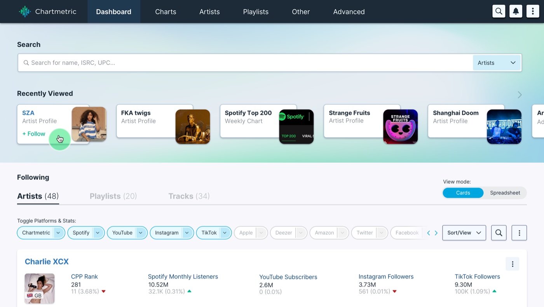Open the Charts menu in navbar

tap(166, 12)
